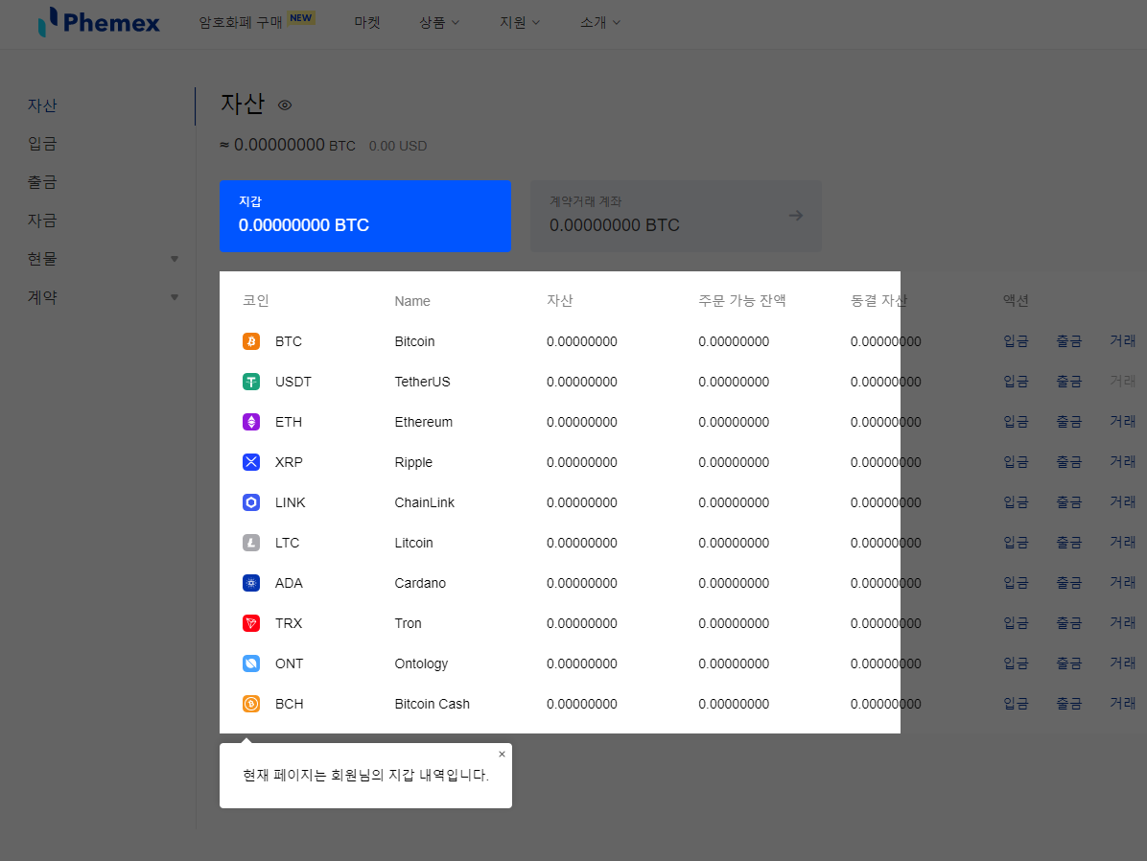Click 입금 link for BTC row

(1016, 341)
